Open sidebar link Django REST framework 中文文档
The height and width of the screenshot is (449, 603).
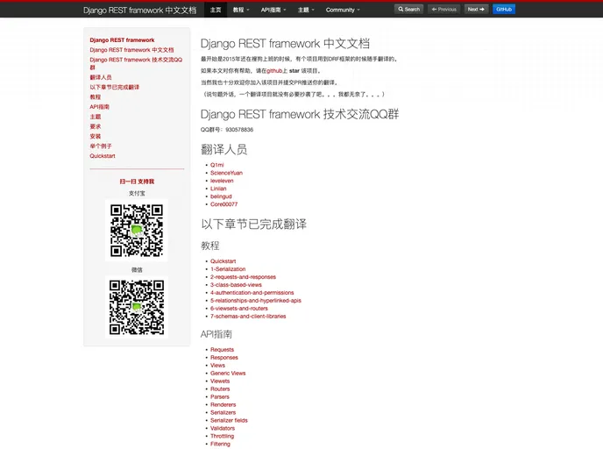131,50
